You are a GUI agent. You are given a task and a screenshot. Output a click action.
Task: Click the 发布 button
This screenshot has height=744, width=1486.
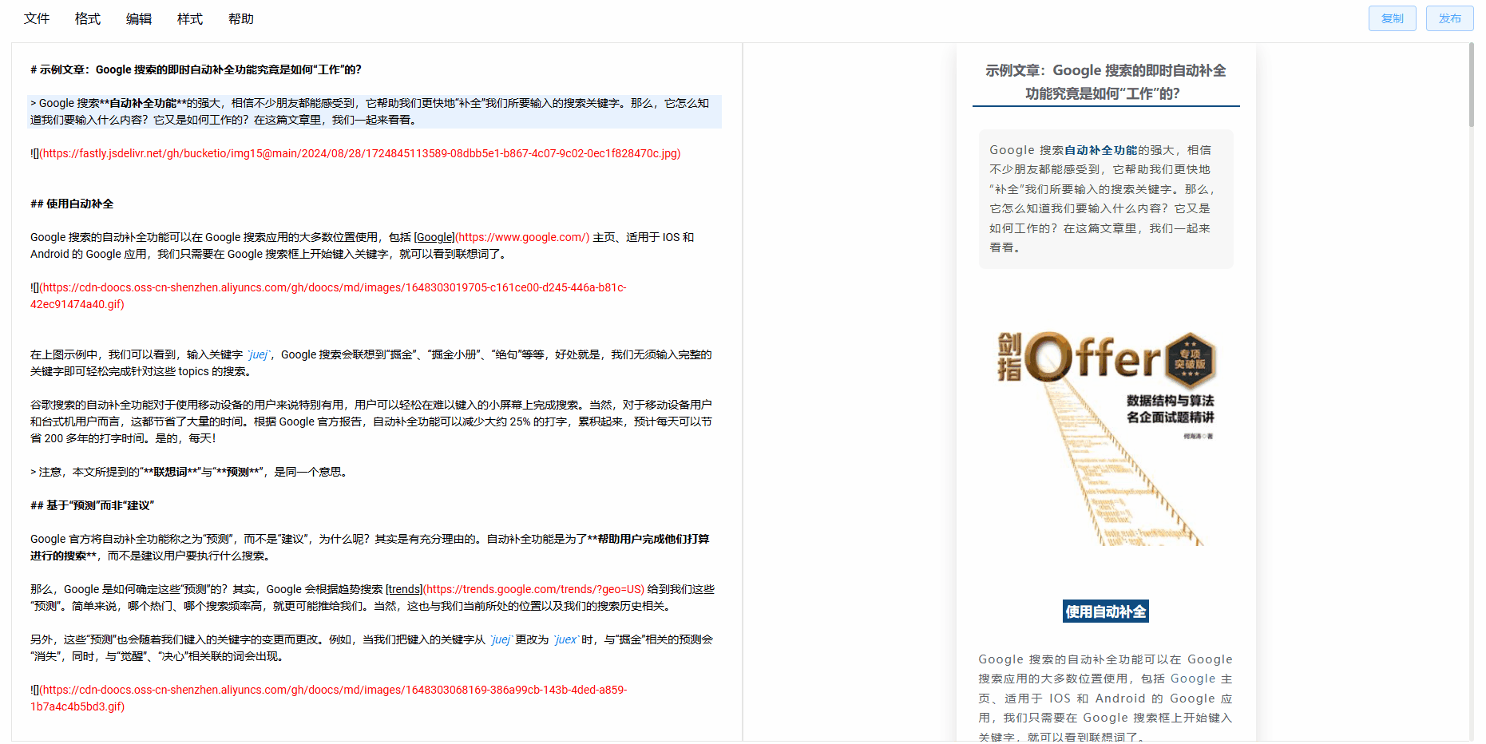(x=1450, y=18)
